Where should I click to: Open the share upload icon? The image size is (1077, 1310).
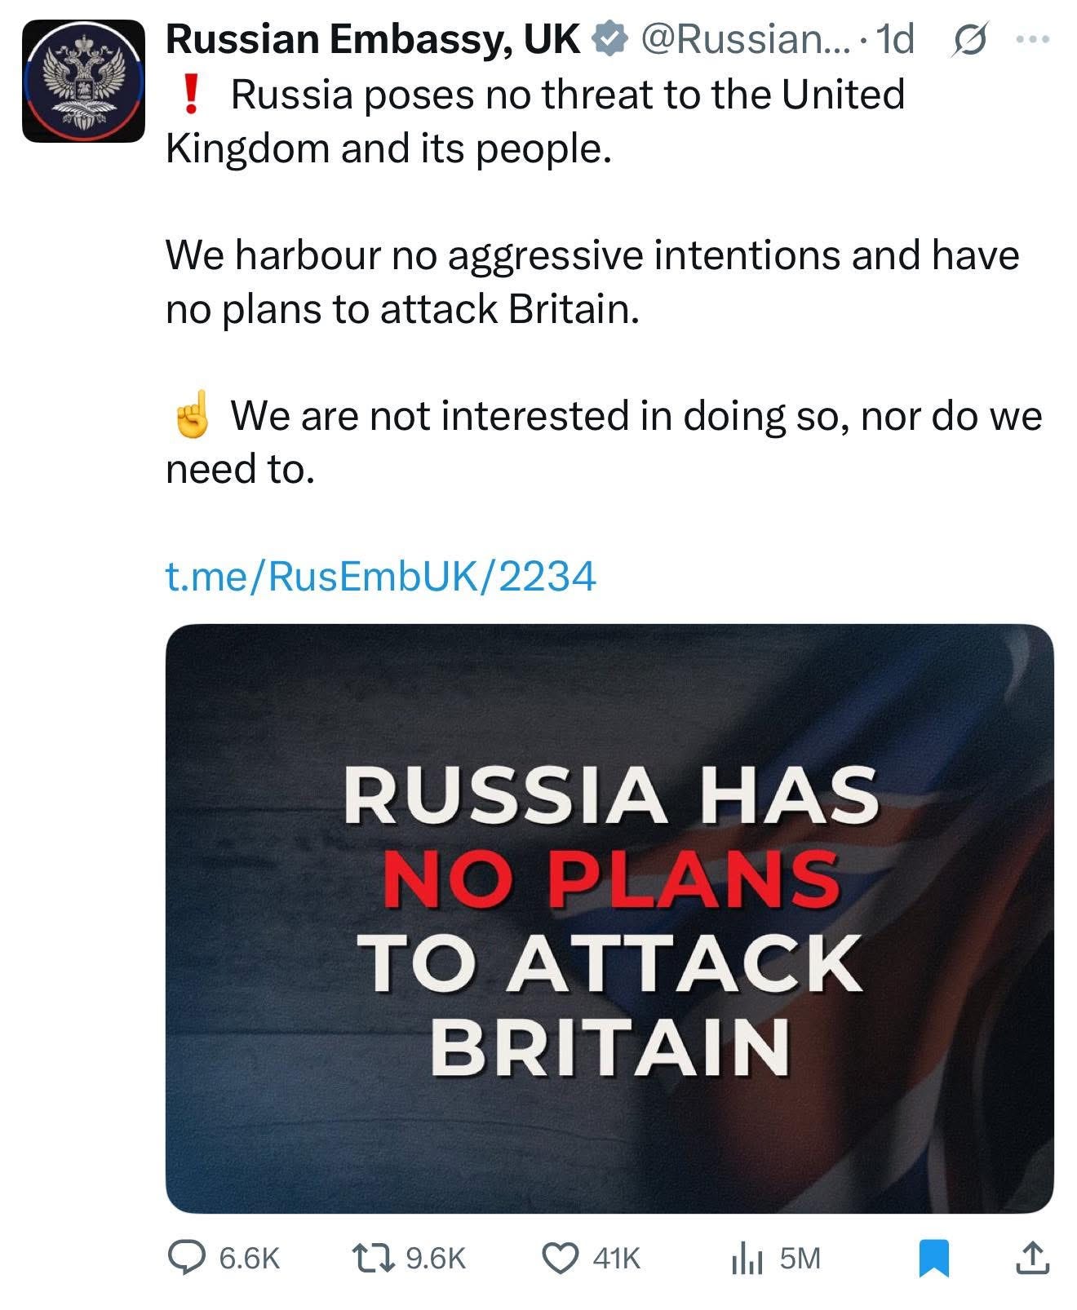[x=1031, y=1257]
